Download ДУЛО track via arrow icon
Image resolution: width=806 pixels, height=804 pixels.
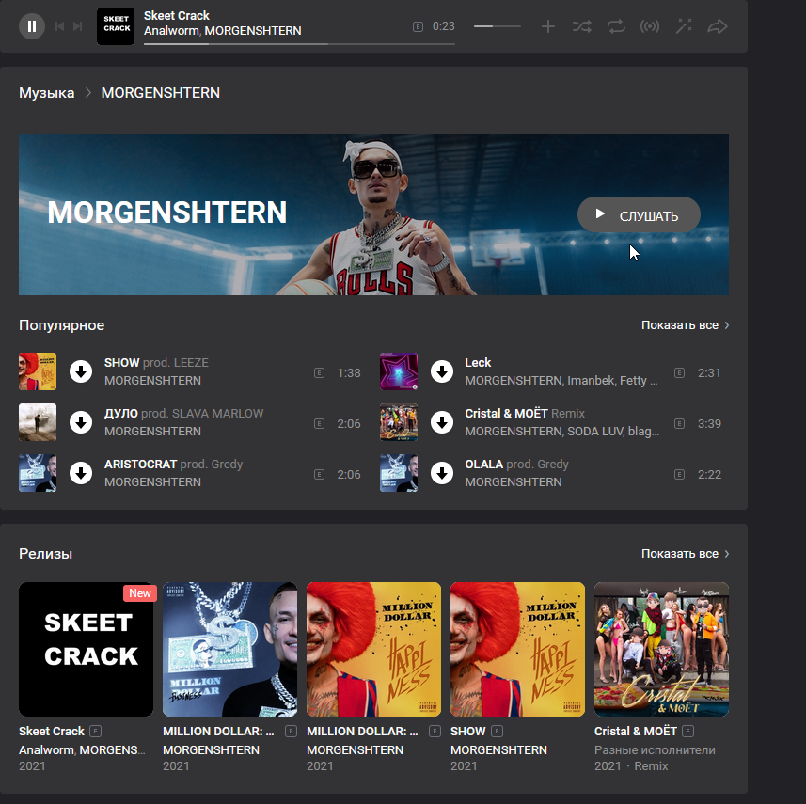pos(81,422)
